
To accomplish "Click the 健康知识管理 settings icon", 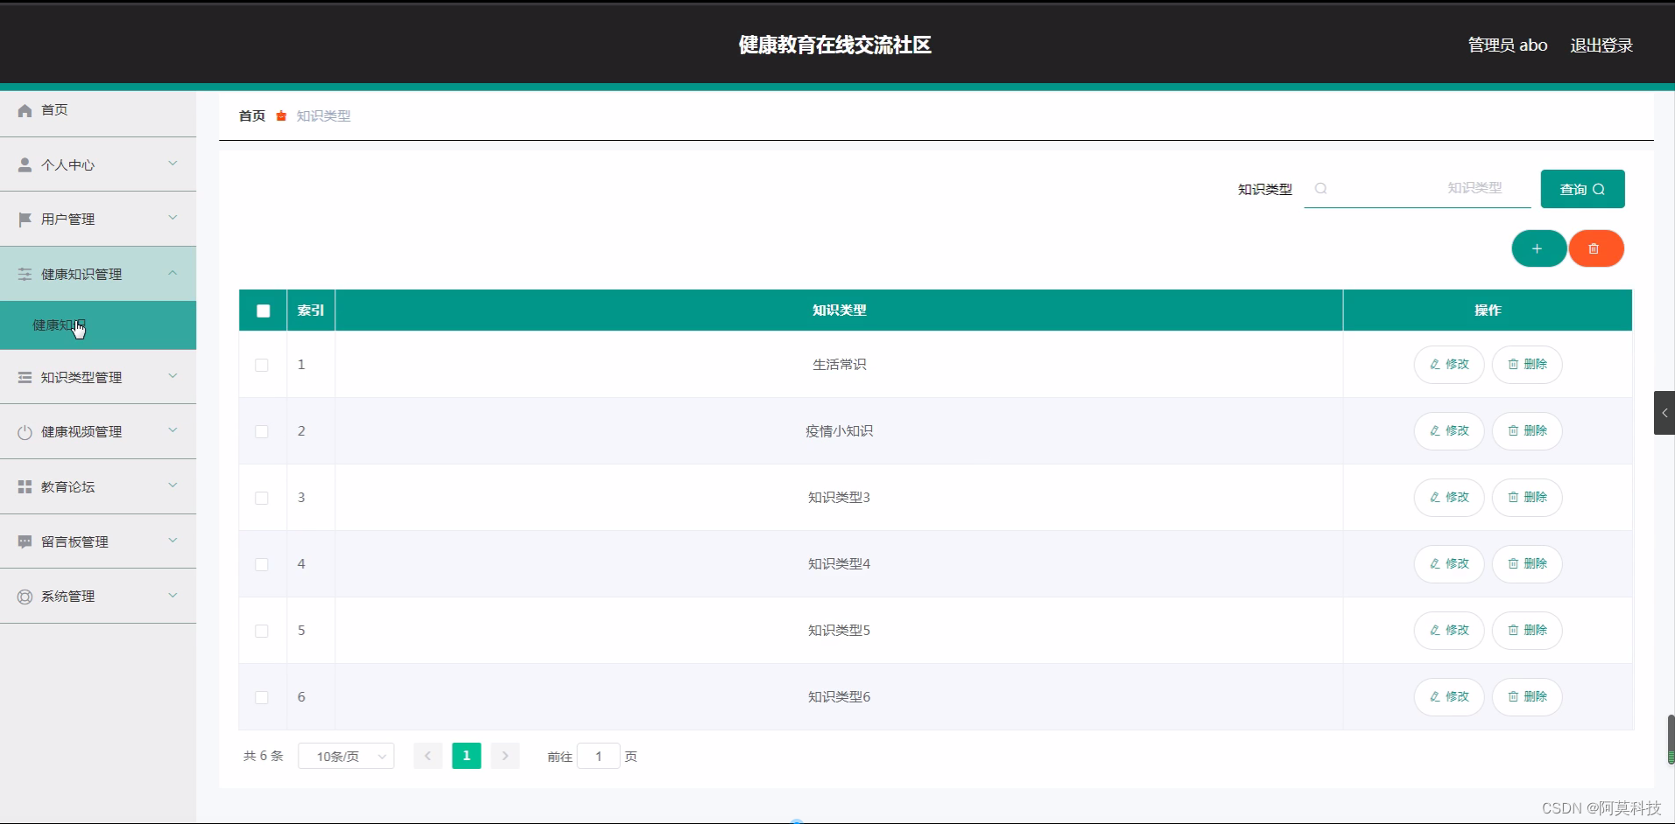I will [x=24, y=274].
